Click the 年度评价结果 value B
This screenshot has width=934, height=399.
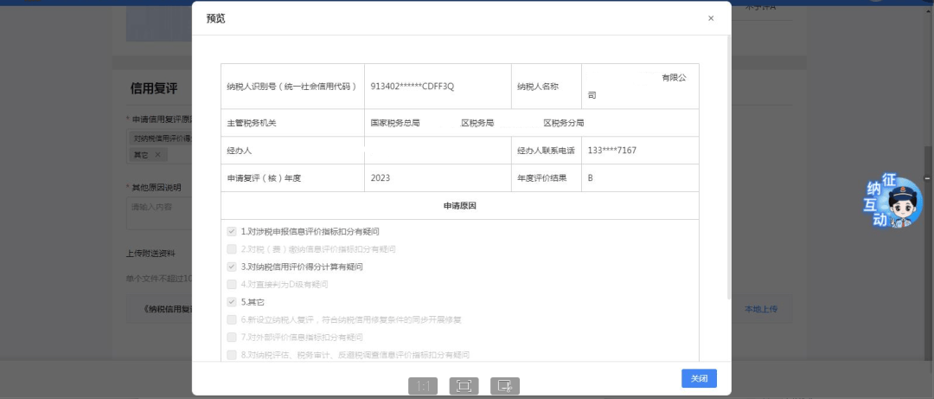tap(591, 177)
